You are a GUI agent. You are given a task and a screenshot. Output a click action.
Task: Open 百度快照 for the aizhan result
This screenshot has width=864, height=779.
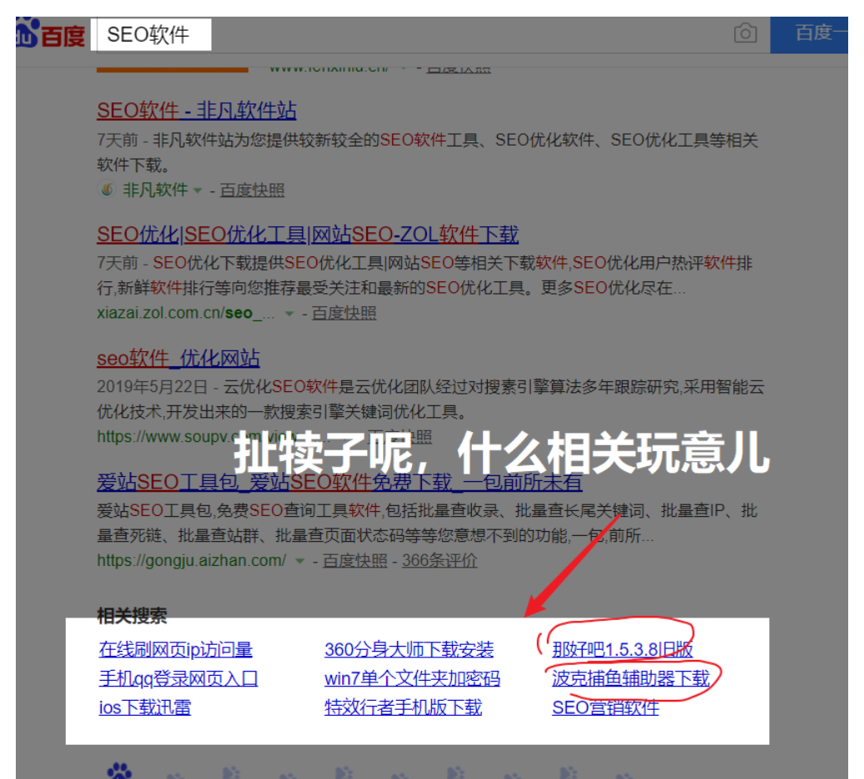[355, 560]
